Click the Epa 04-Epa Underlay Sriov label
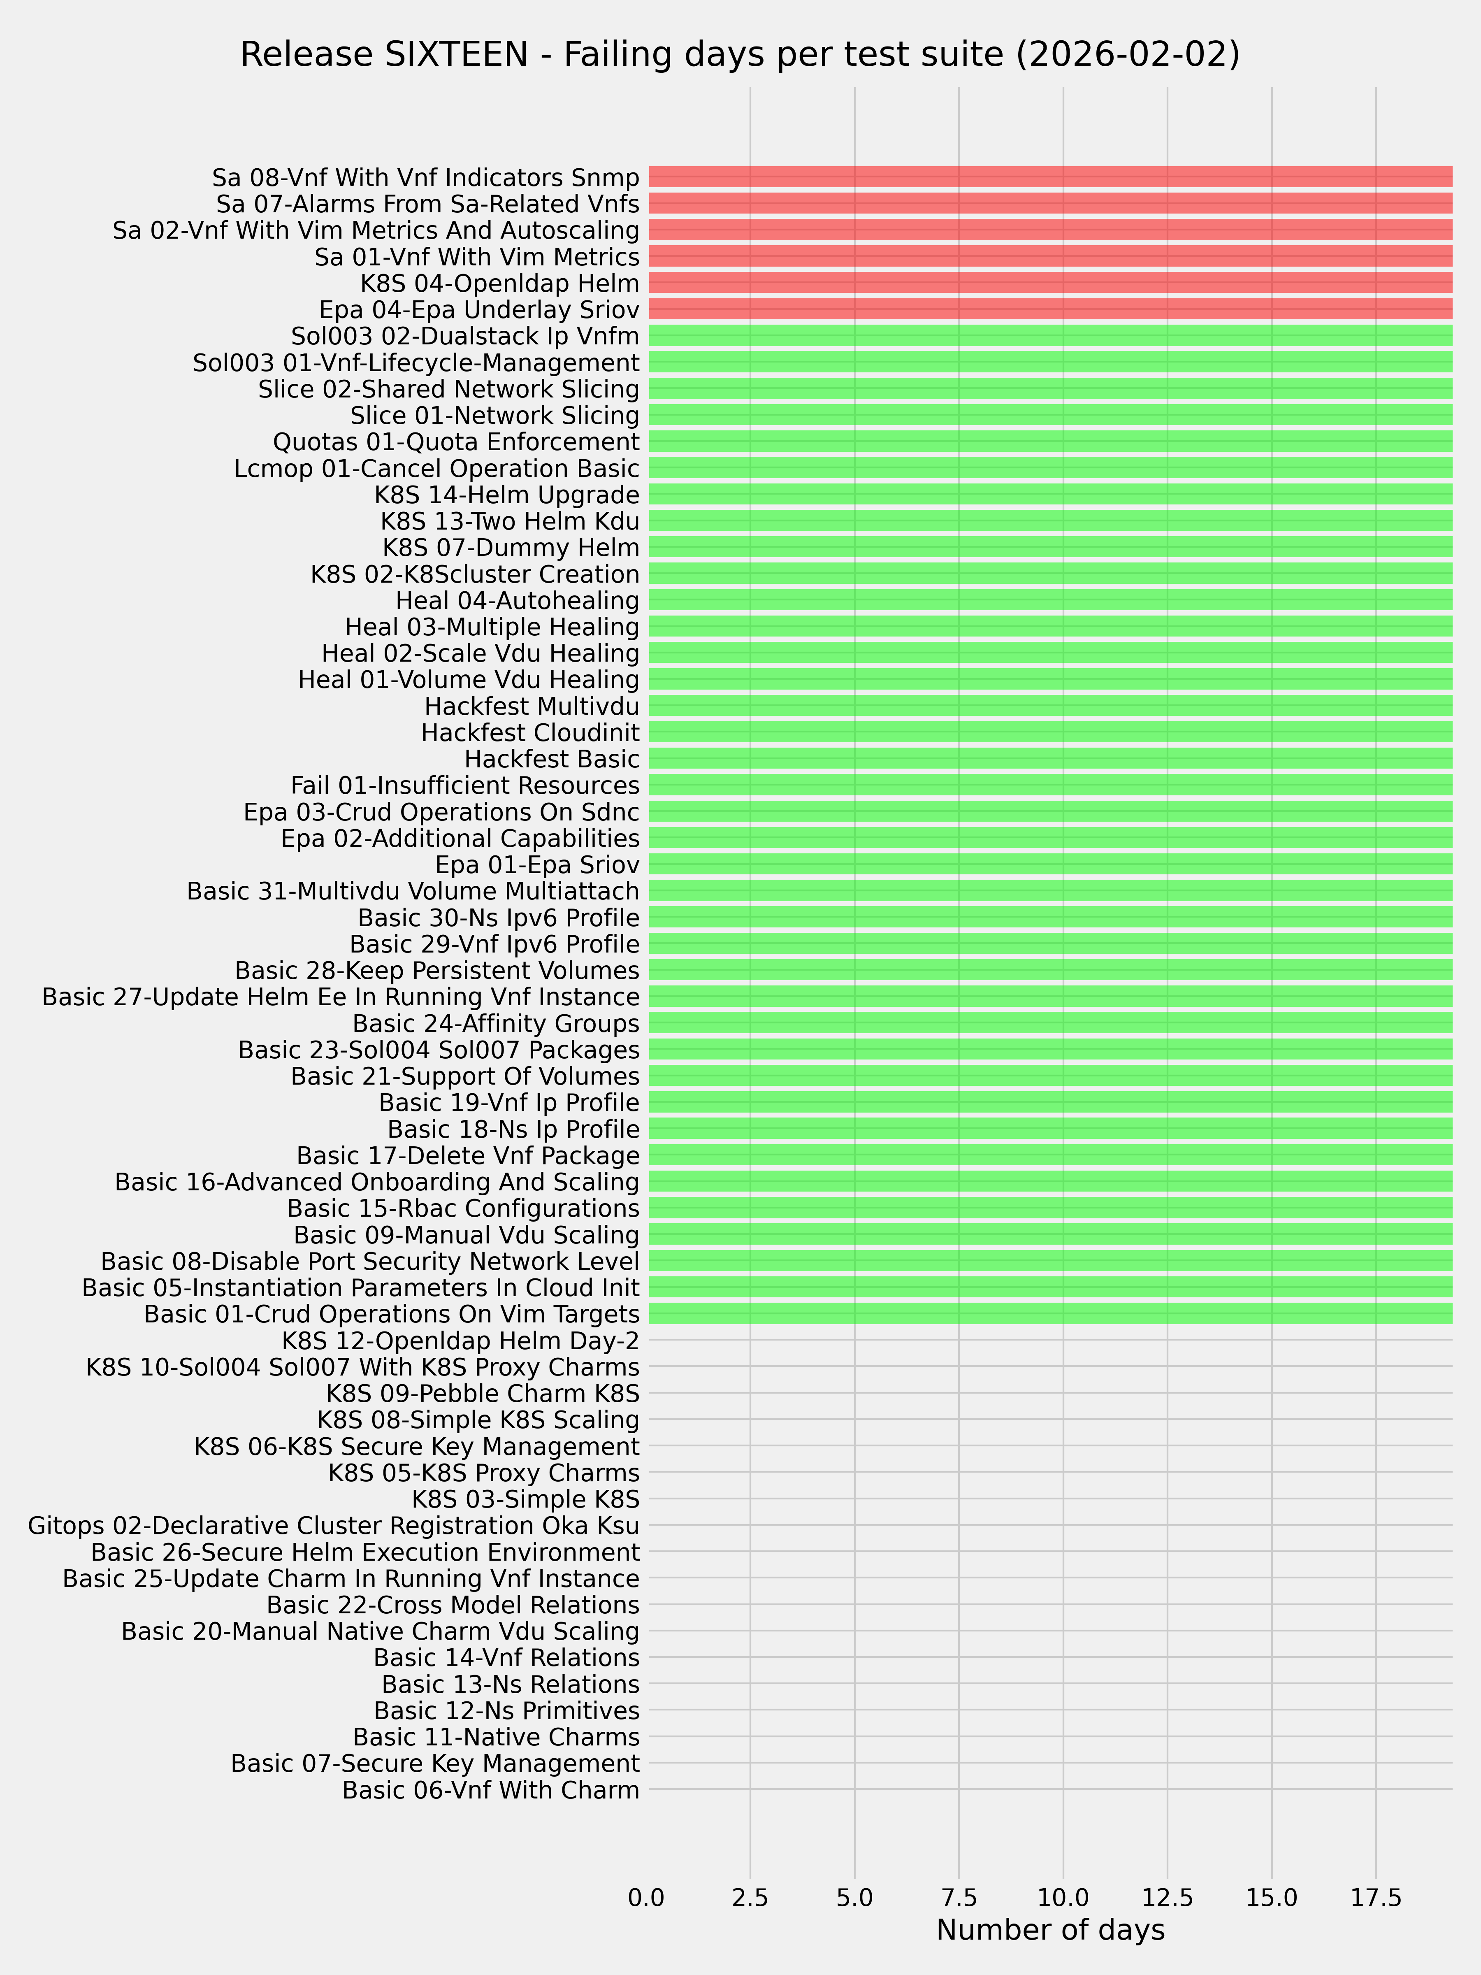1481x1975 pixels. [479, 310]
